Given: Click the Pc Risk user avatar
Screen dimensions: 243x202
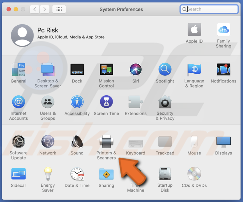Looking at the screenshot, I should coord(22,35).
